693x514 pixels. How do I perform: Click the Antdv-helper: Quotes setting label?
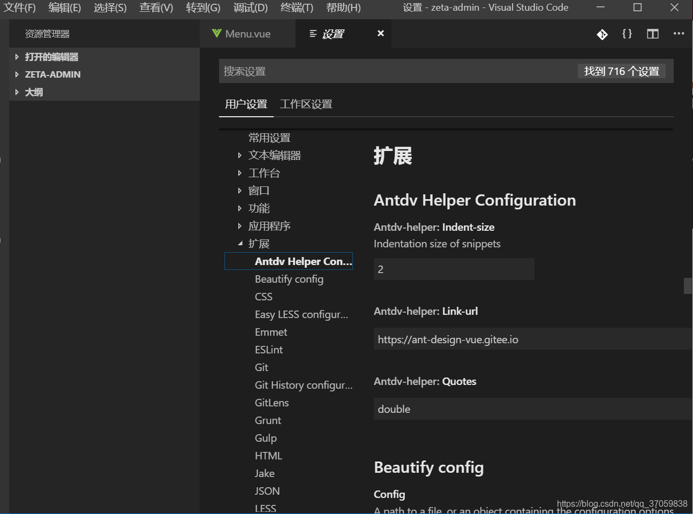(x=425, y=381)
